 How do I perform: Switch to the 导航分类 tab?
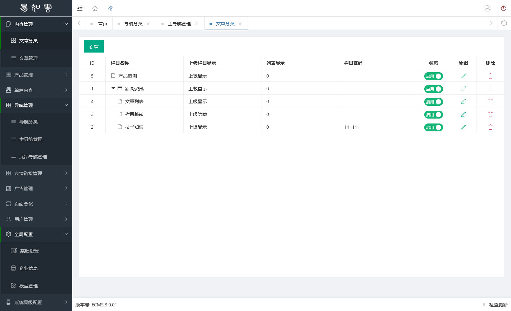[133, 24]
